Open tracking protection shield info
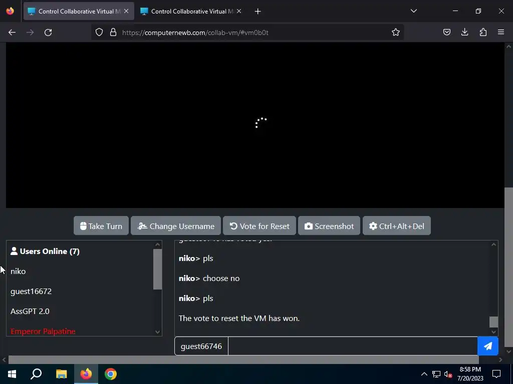This screenshot has height=384, width=513. (x=99, y=32)
